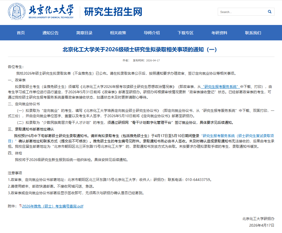Click the 发布时间：2026-04-17 text
Image resolution: width=282 pixels, height=233 pixels.
click(146, 61)
